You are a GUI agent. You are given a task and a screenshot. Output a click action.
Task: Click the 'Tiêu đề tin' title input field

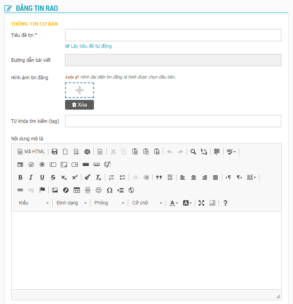pos(173,35)
